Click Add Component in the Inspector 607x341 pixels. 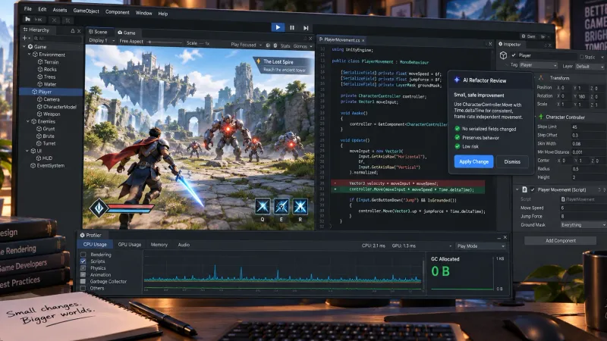[x=560, y=240]
